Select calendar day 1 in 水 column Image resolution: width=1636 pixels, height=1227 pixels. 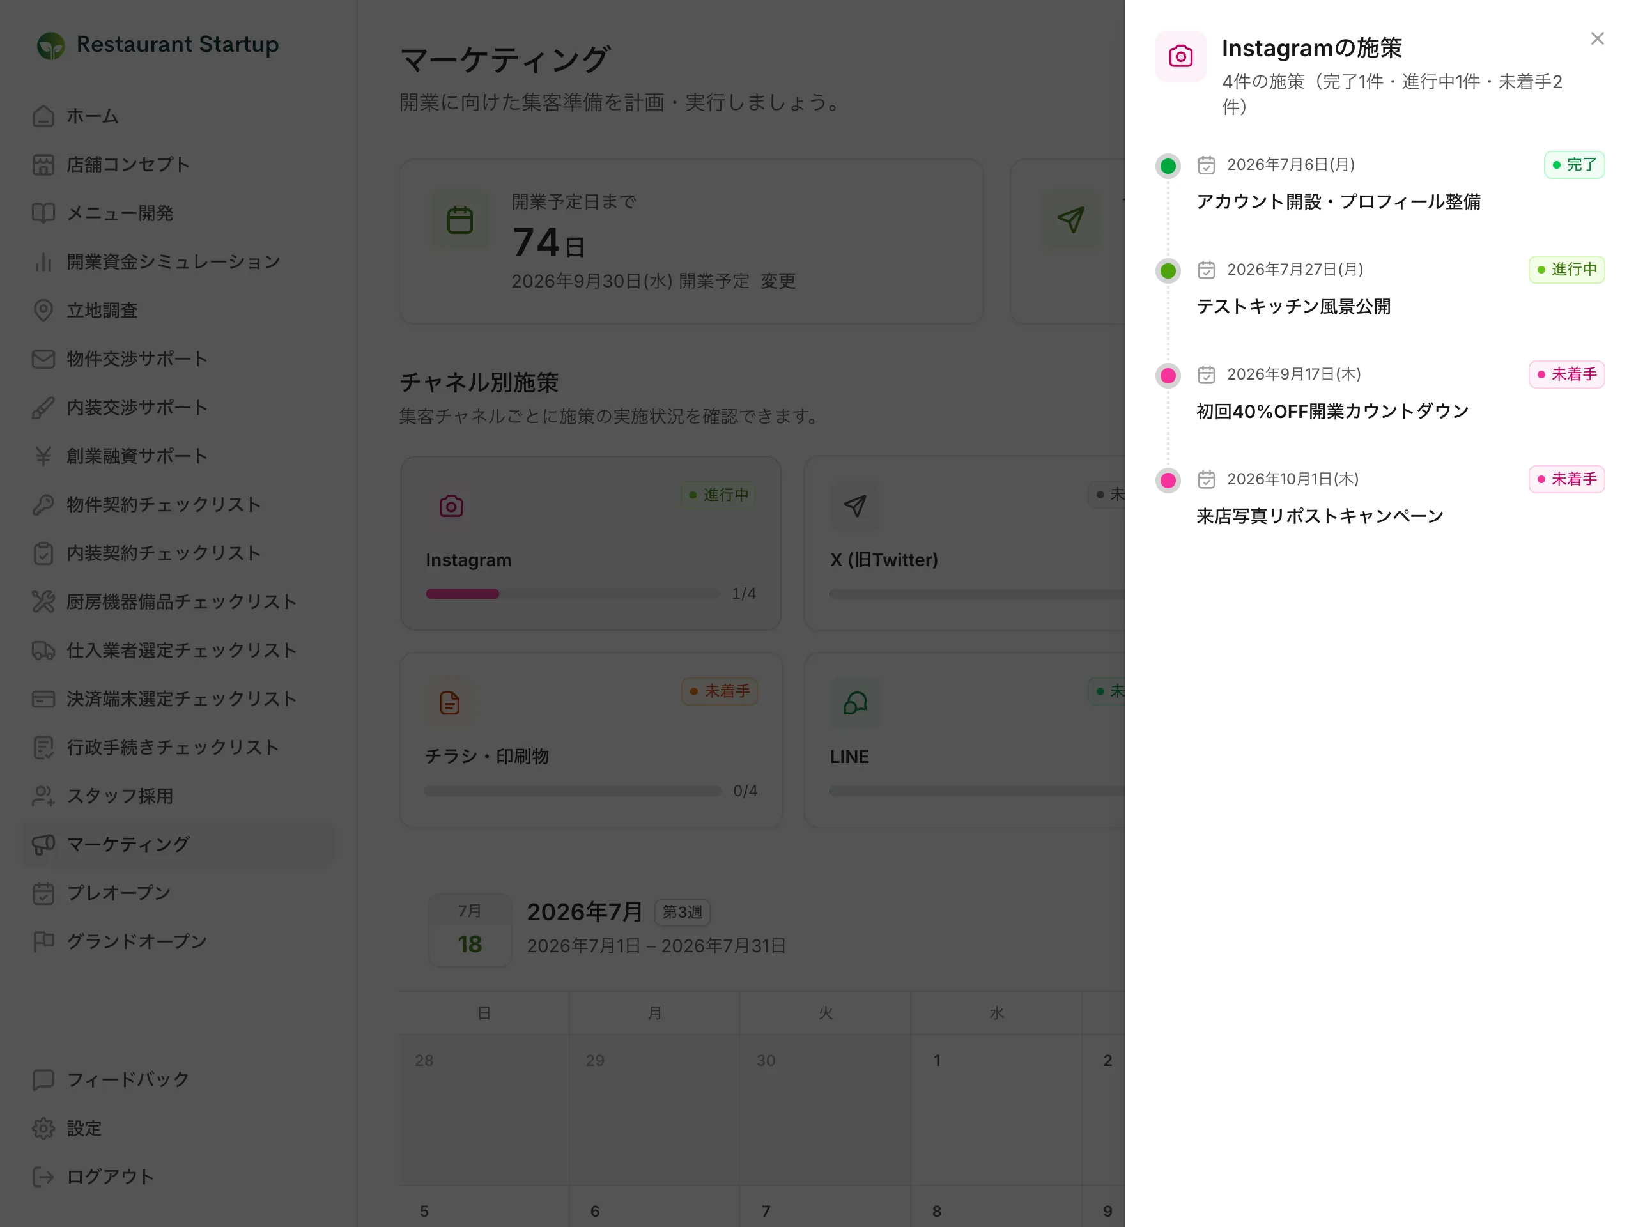click(x=996, y=1110)
